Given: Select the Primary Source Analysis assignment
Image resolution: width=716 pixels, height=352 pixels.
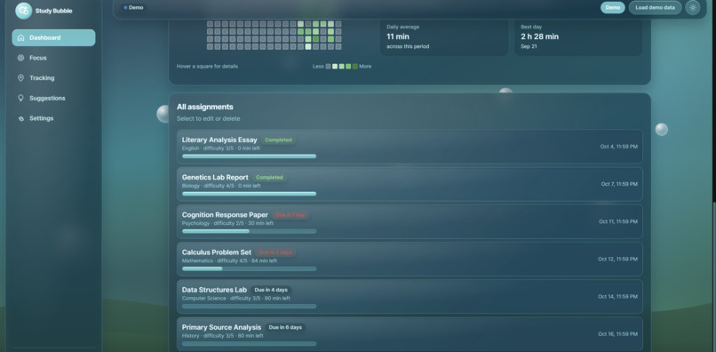Looking at the screenshot, I should 410,334.
